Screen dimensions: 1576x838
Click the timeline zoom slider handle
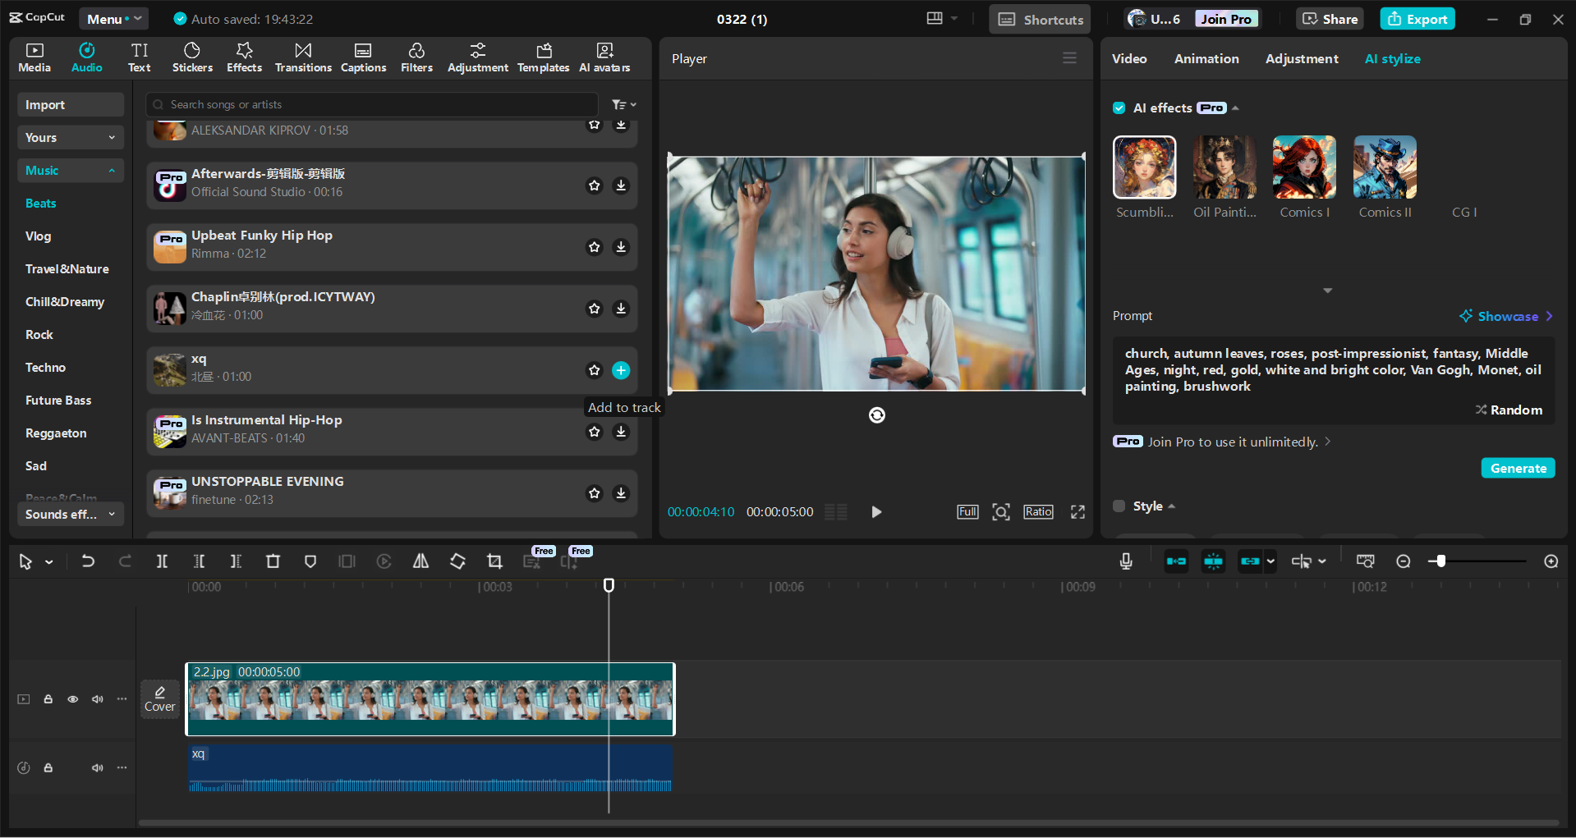tap(1441, 561)
